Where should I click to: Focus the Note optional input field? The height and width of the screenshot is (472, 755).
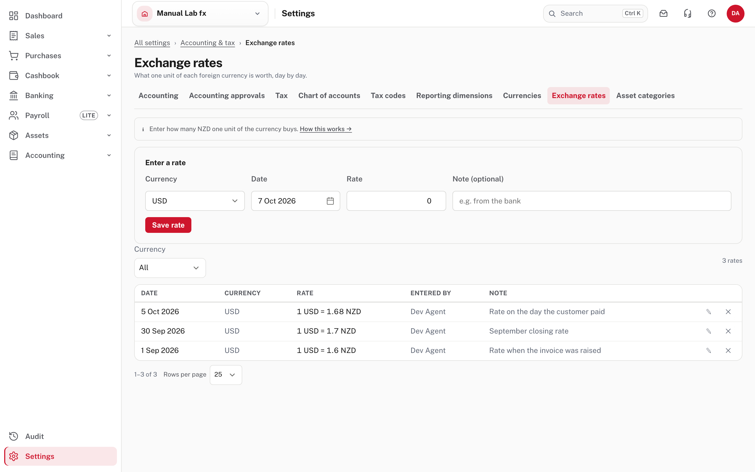click(x=591, y=201)
